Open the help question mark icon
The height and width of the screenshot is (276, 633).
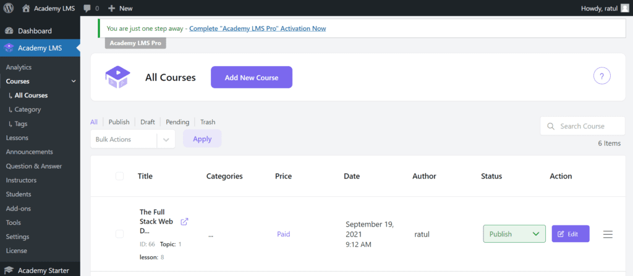point(602,76)
